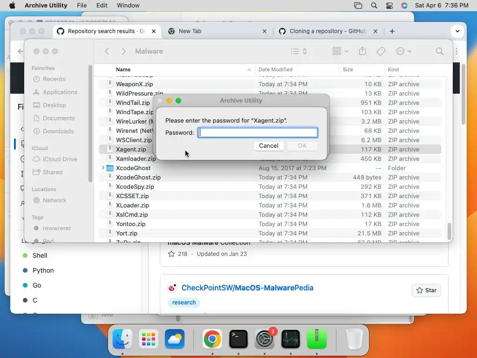Open Finder from the Dock
477x358 pixels.
pos(123,339)
